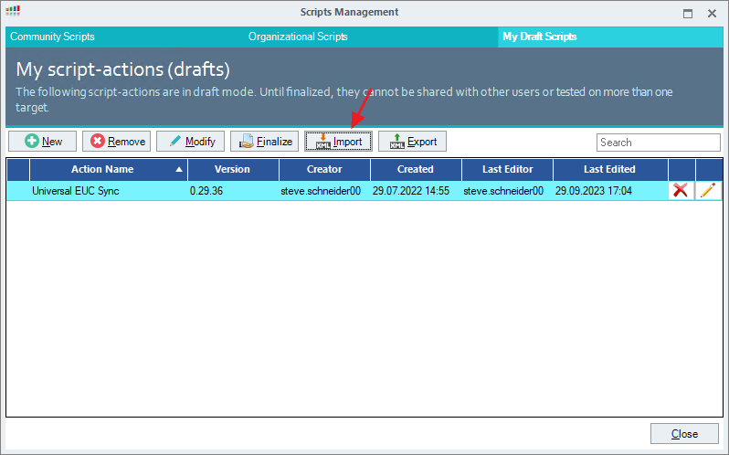Focus the Search input field
This screenshot has height=455, width=729.
pos(658,143)
